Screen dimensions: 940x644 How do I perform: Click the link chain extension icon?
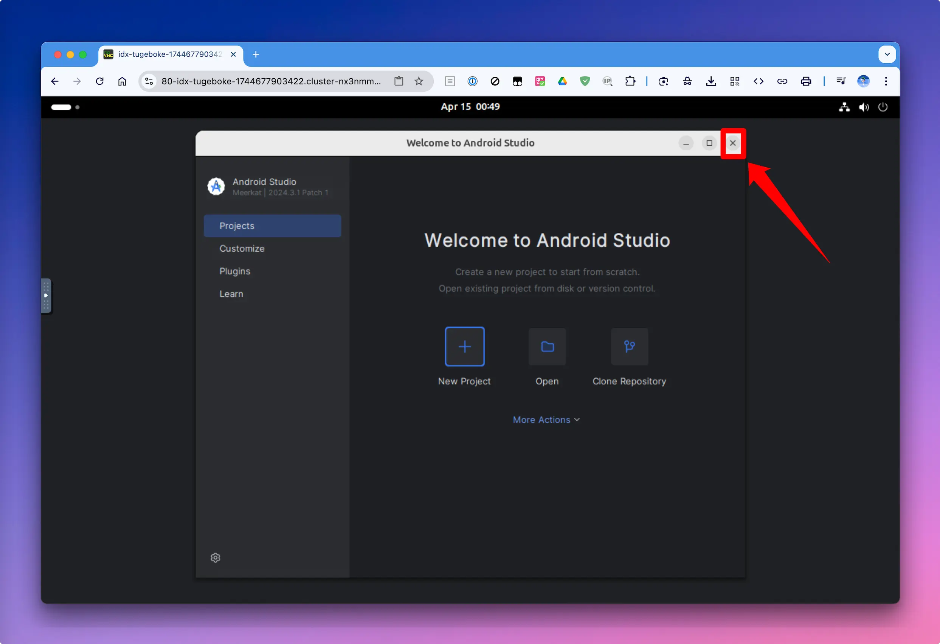(782, 81)
